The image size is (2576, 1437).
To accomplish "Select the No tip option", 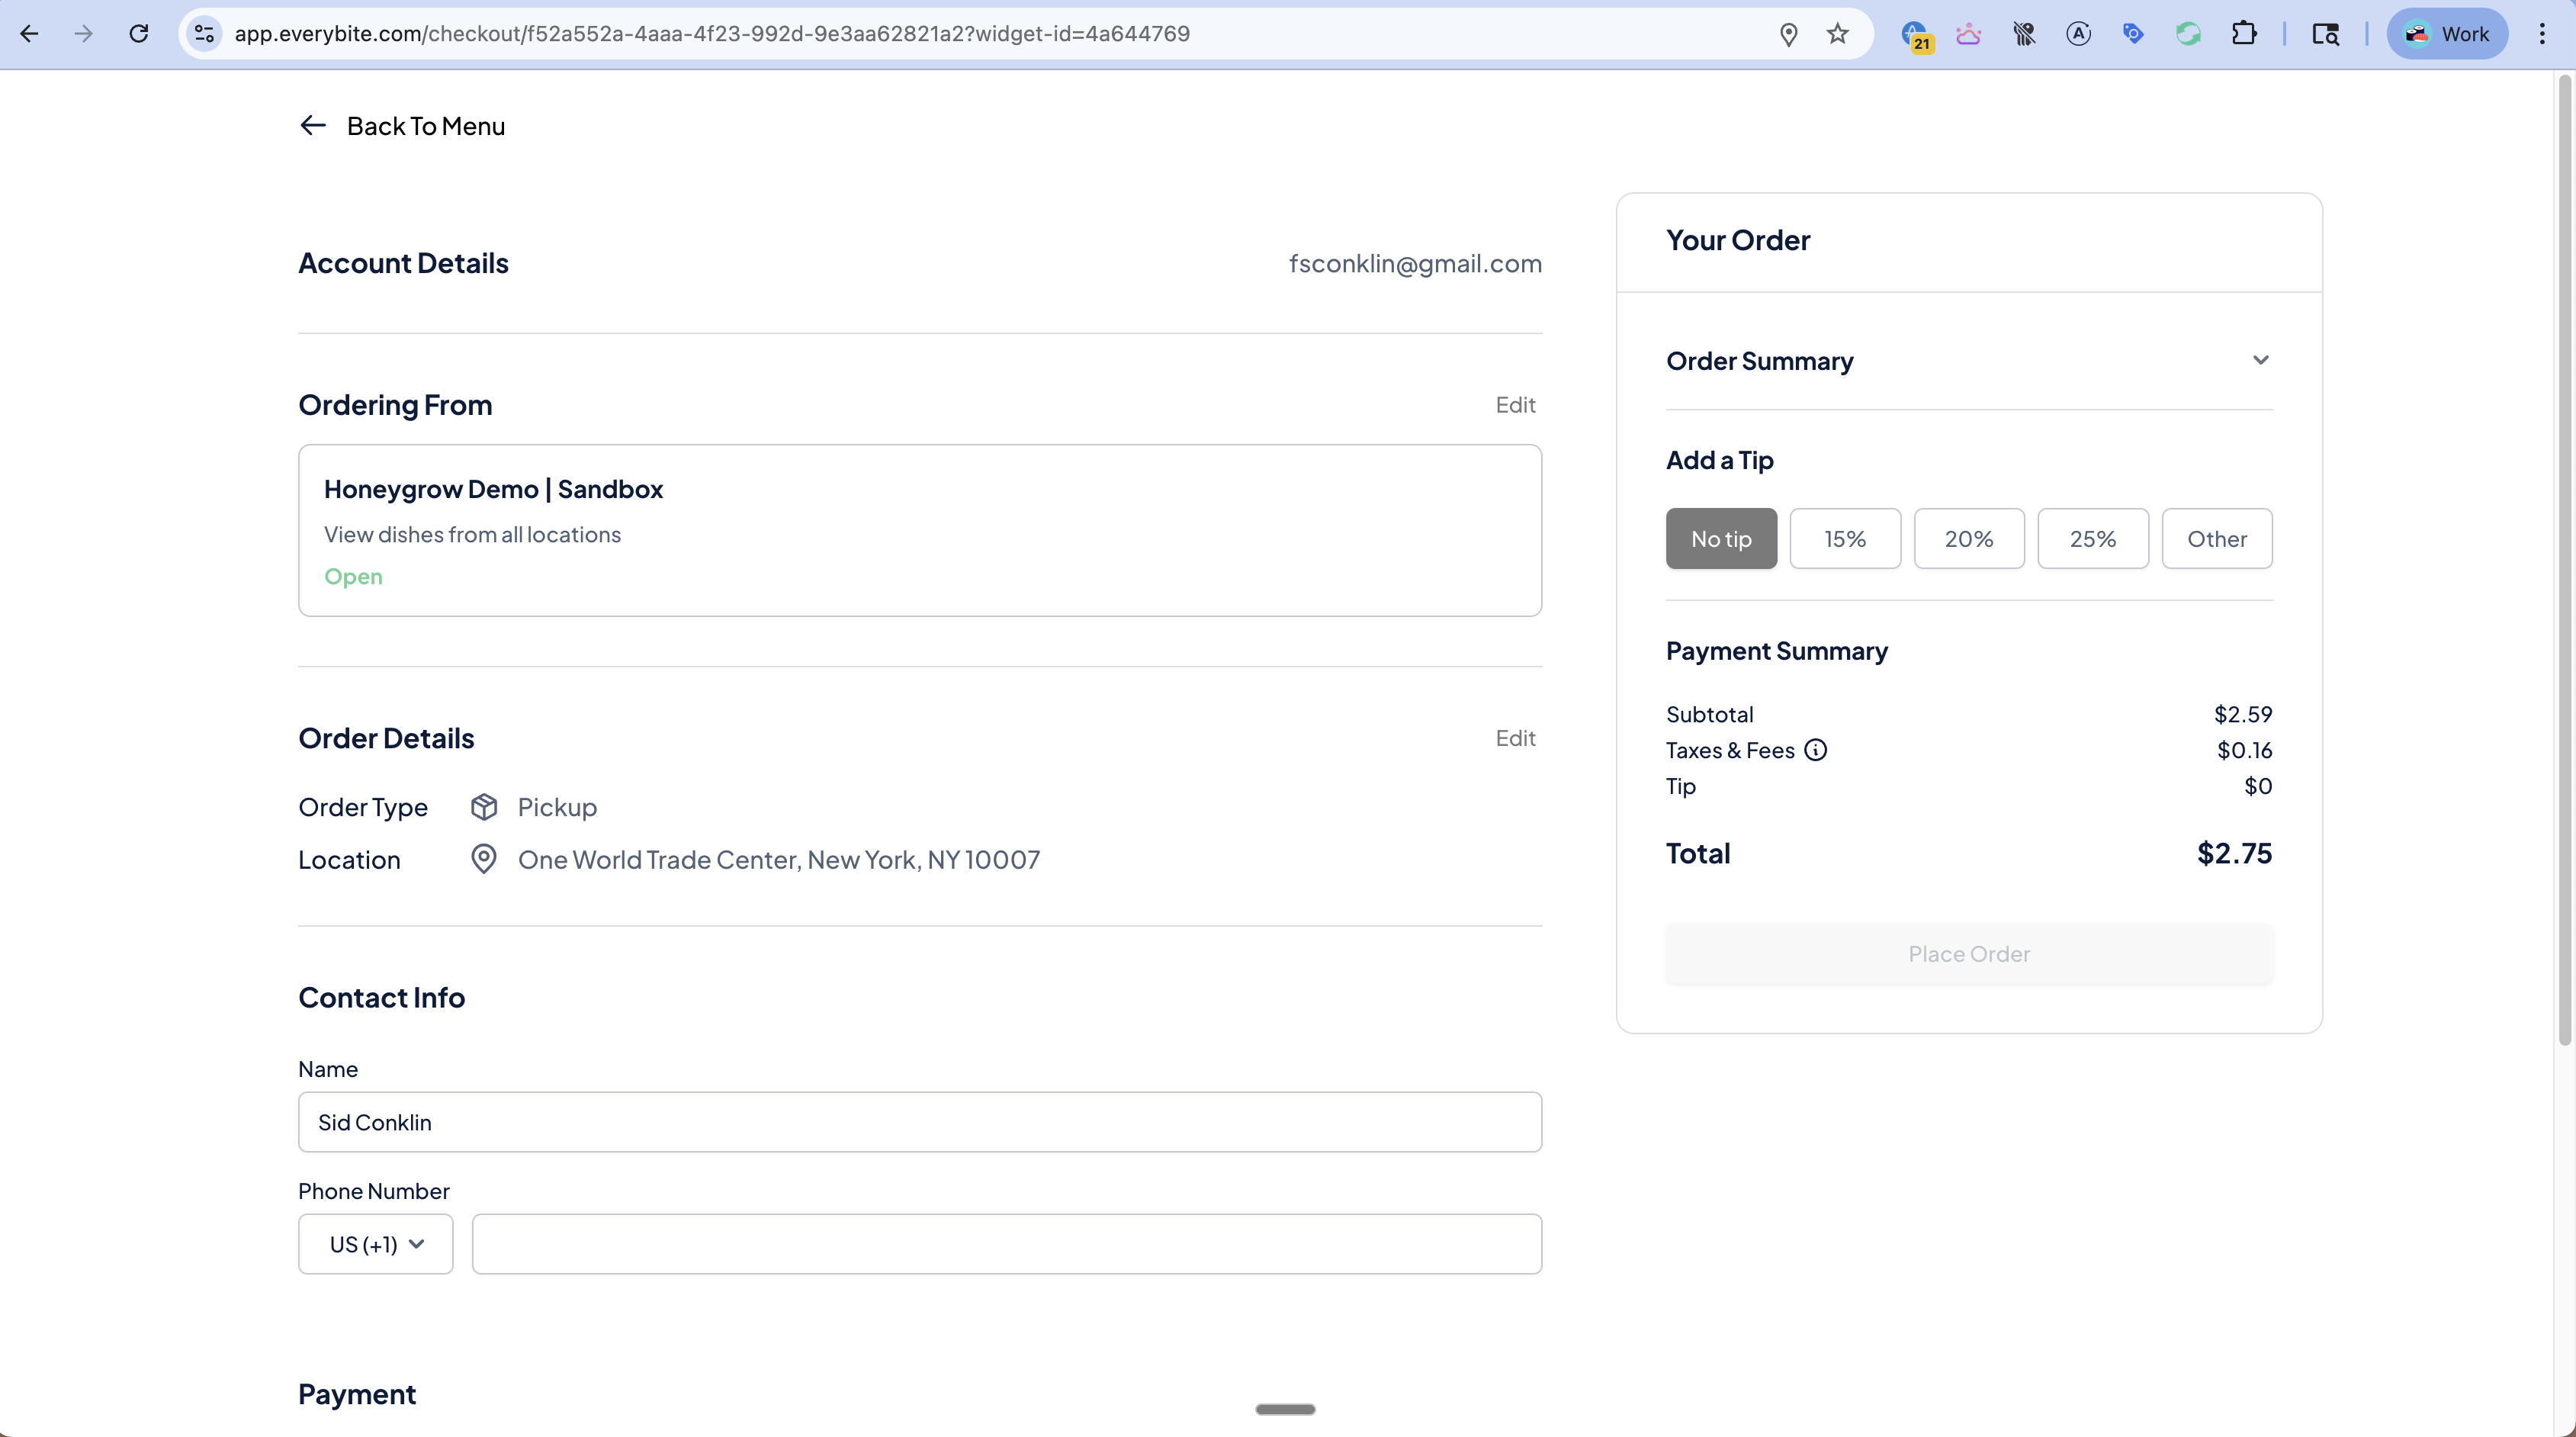I will point(1721,539).
